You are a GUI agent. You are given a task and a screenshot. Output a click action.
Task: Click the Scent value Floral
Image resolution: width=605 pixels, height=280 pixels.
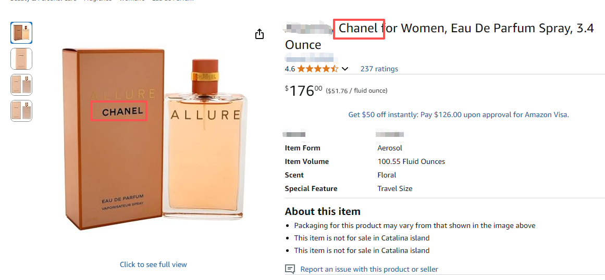(387, 175)
